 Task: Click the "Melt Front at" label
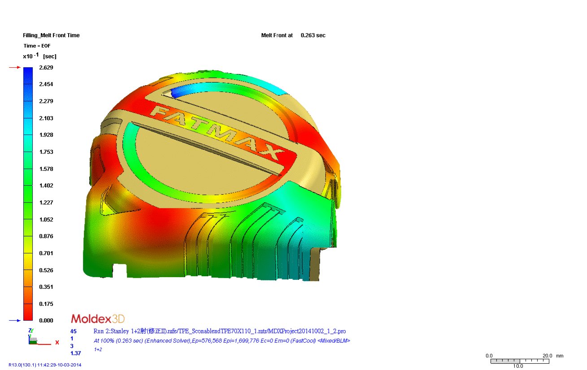coord(277,35)
